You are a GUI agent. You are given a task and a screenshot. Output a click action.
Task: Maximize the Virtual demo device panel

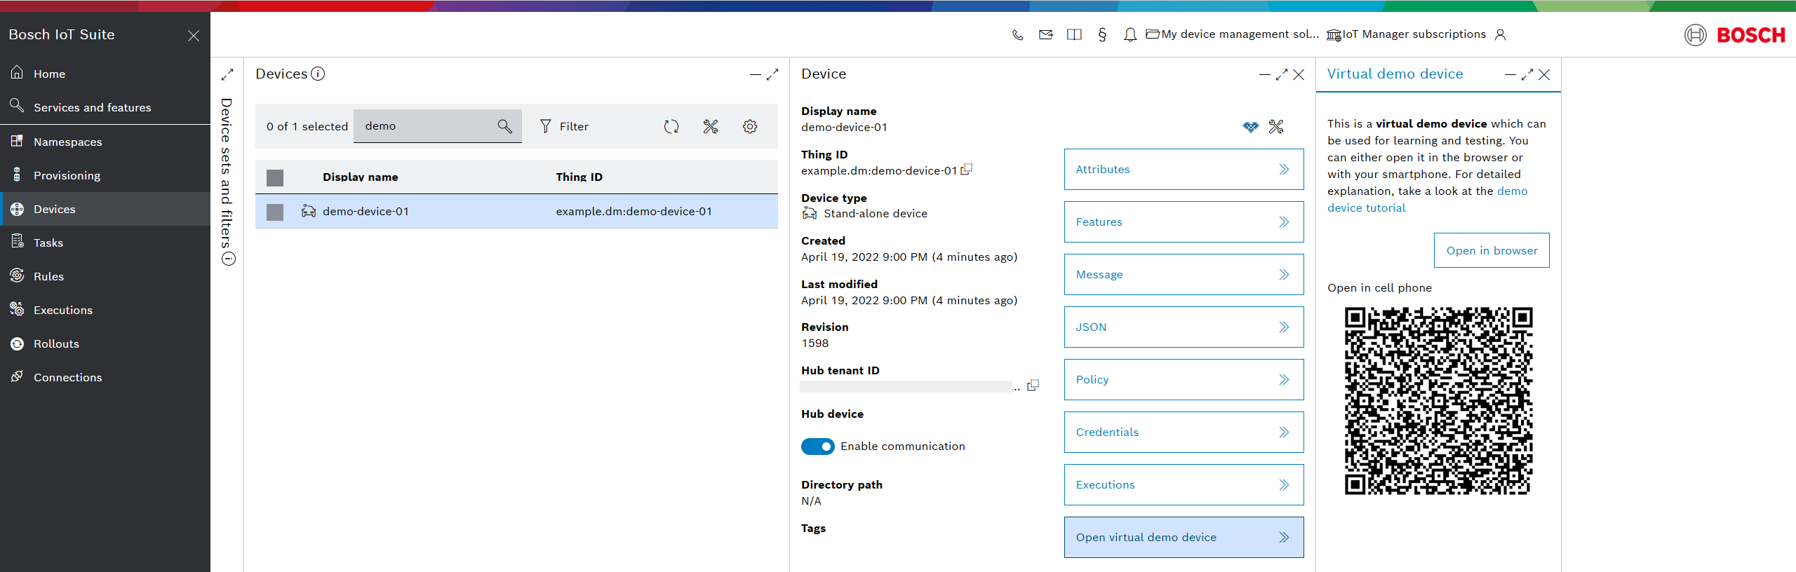pos(1527,74)
